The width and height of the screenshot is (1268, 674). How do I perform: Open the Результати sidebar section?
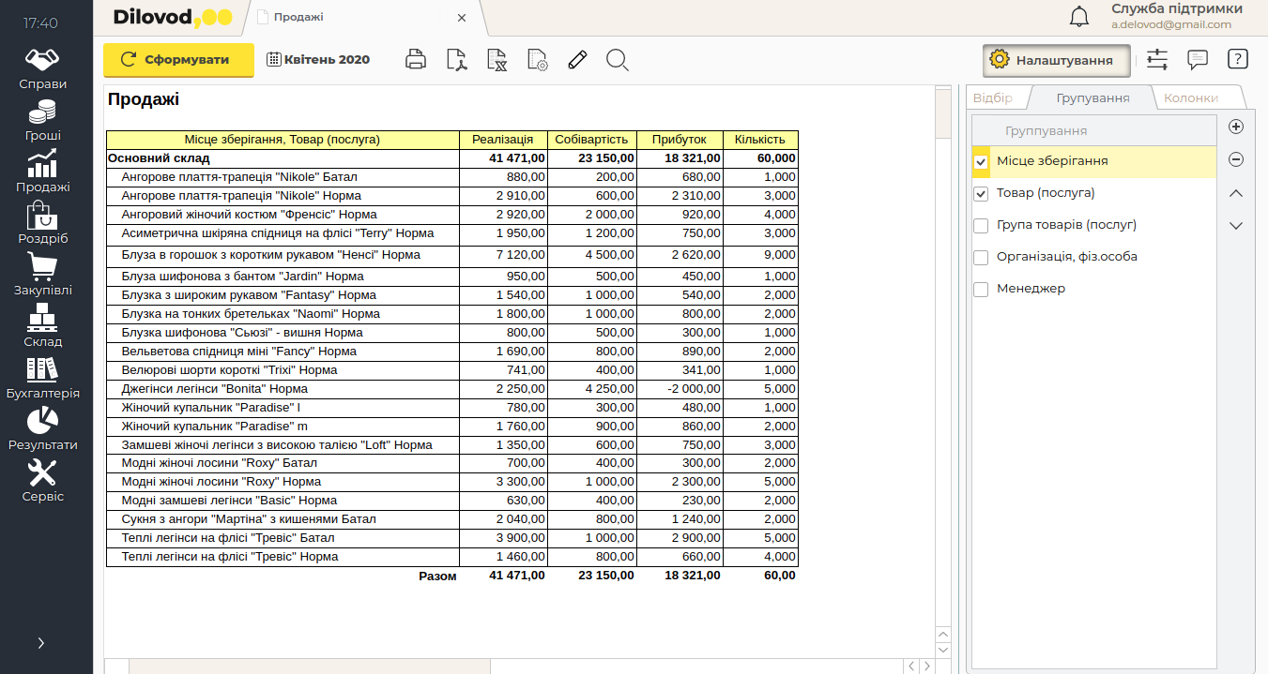coord(42,430)
